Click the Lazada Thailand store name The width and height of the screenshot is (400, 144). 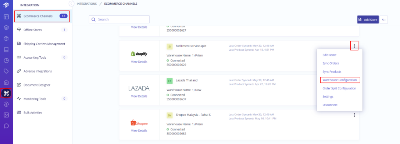[x=186, y=80]
